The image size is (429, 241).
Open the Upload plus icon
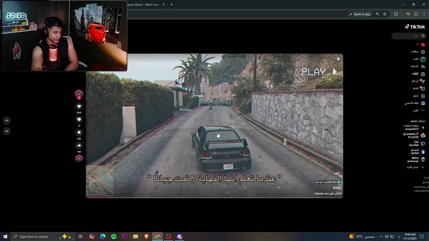423,96
